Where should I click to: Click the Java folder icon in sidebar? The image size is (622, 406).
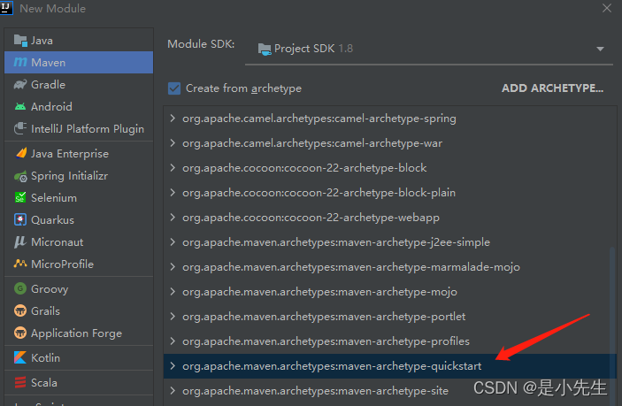pyautogui.click(x=20, y=41)
